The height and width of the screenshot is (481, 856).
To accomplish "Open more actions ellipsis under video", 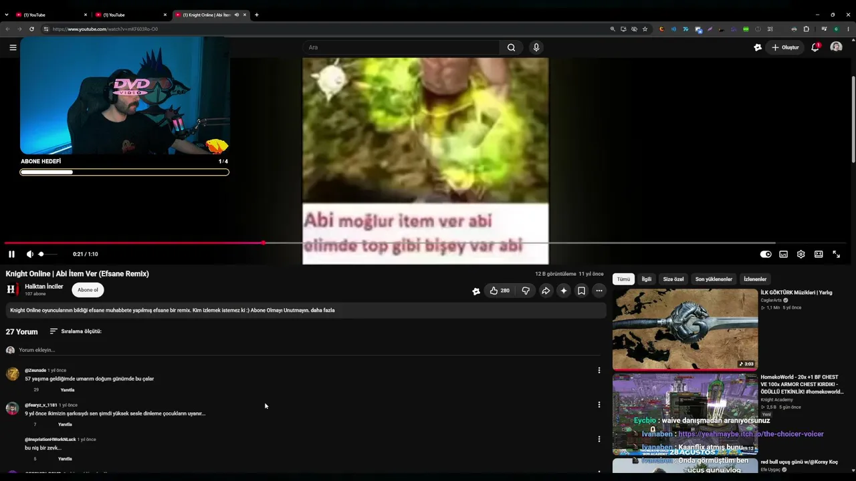I will (x=599, y=291).
